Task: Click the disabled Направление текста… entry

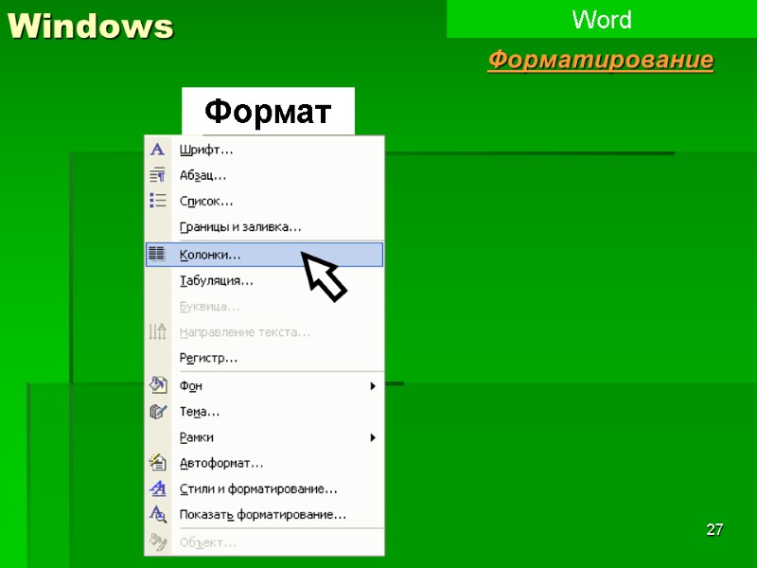Action: coord(265,332)
